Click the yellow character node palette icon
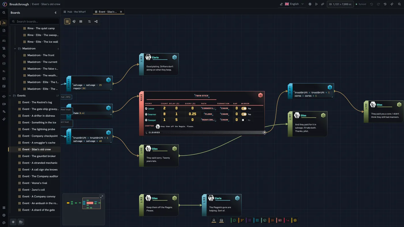The image size is (404, 227). pos(295,220)
